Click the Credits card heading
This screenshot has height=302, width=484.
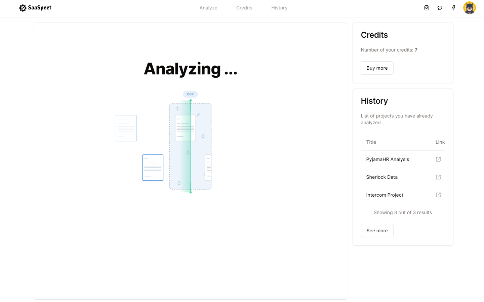pos(374,35)
